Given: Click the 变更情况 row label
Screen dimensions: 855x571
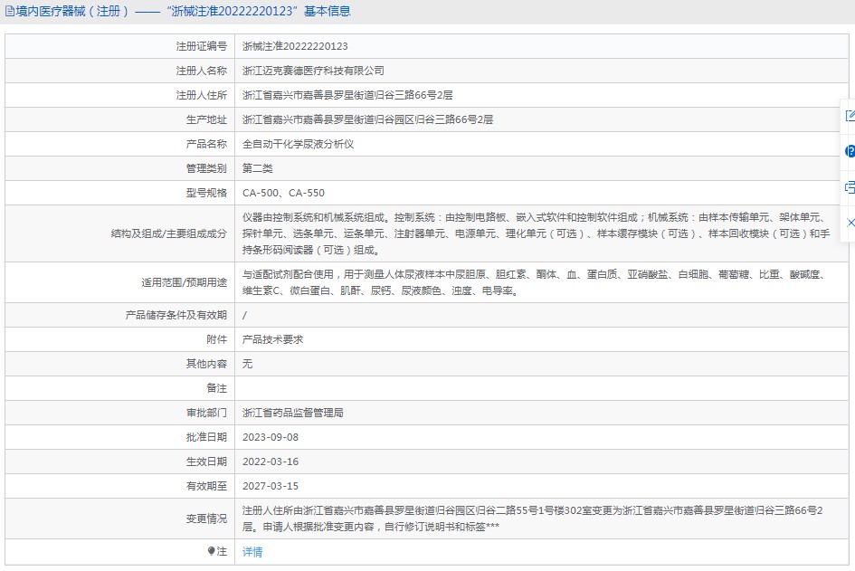Looking at the screenshot, I should click(x=206, y=519).
